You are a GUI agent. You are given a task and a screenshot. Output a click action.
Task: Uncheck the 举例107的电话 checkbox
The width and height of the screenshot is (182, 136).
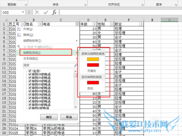coord(30,98)
